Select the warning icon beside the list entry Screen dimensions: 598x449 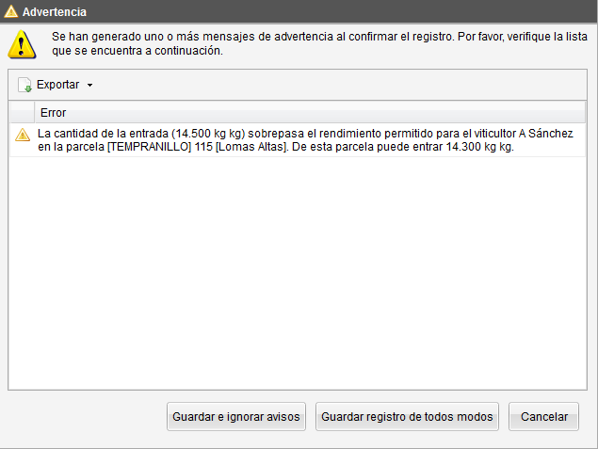click(23, 135)
